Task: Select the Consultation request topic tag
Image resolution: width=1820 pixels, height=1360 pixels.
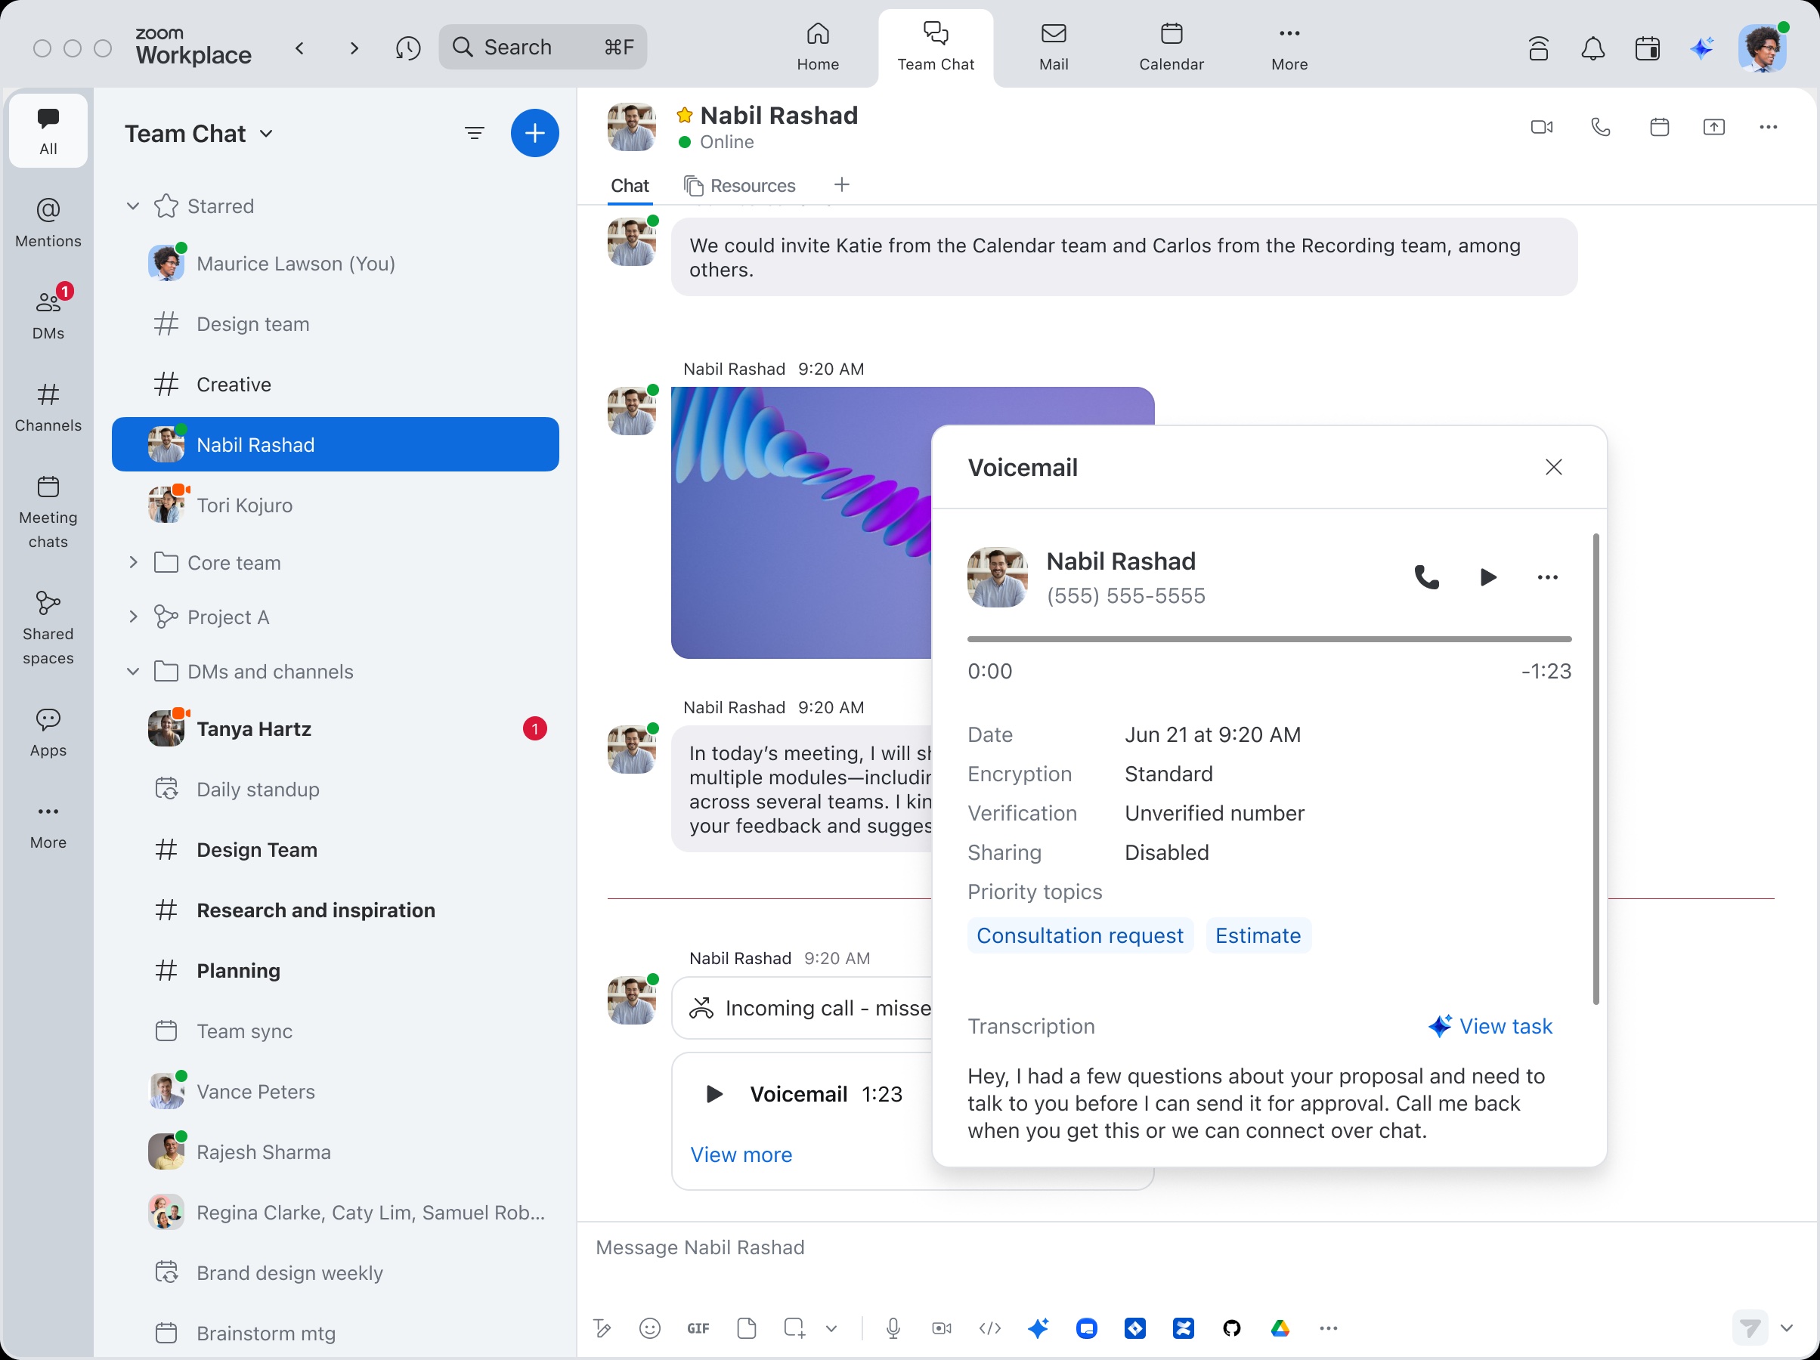Action: (1079, 935)
